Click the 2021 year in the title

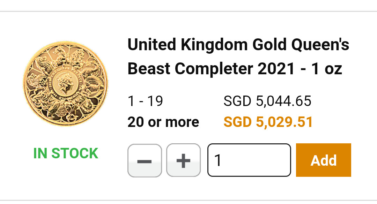coord(276,69)
